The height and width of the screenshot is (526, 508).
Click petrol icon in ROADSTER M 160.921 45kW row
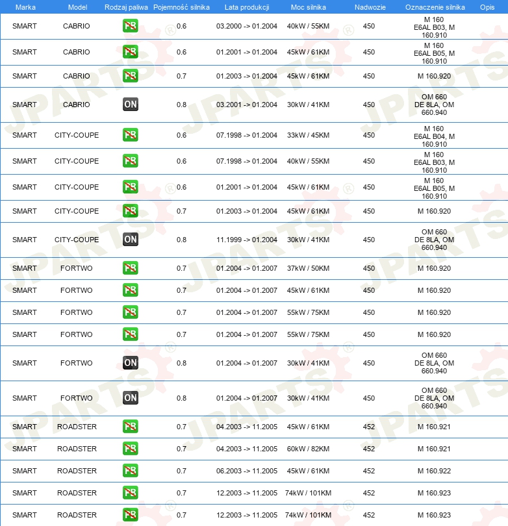point(130,427)
